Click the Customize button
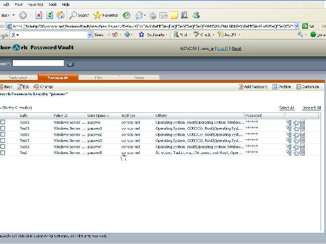 coord(308,87)
